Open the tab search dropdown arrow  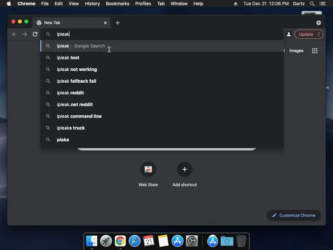[x=319, y=23]
